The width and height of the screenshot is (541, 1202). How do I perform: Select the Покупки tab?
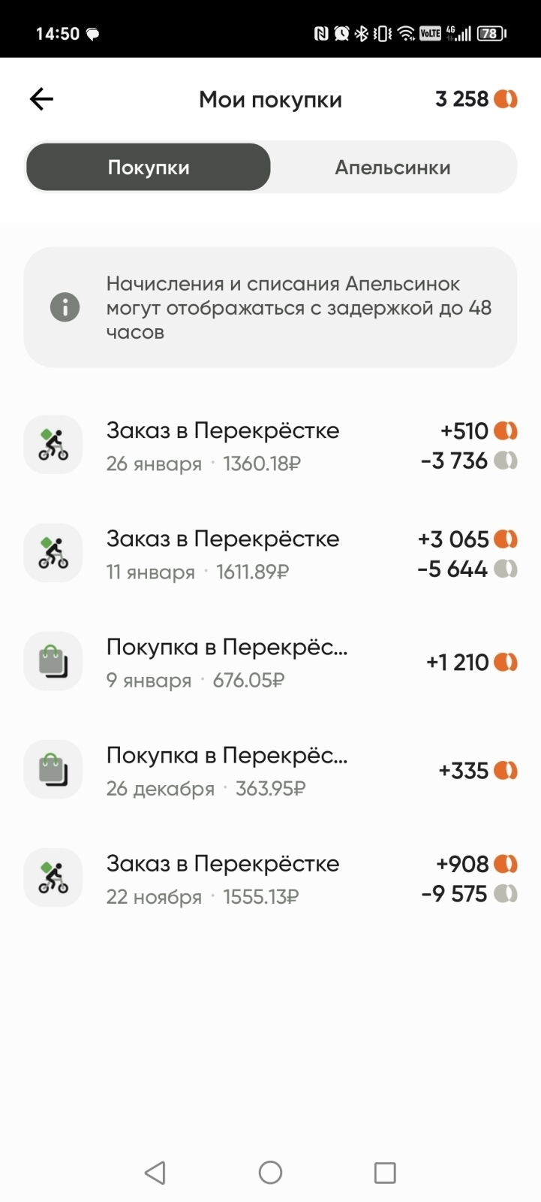pos(149,167)
